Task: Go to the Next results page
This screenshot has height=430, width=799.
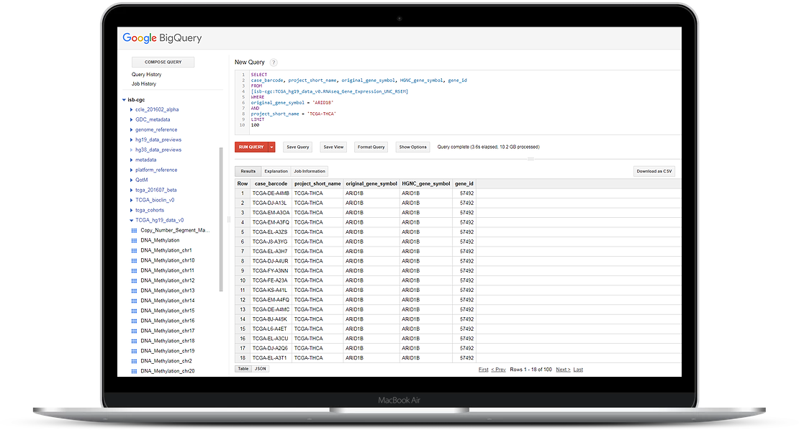Action: (563, 370)
